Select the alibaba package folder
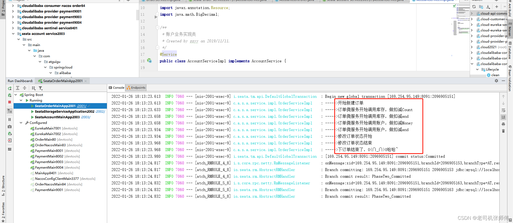Image resolution: width=513 pixels, height=223 pixels. (x=65, y=73)
